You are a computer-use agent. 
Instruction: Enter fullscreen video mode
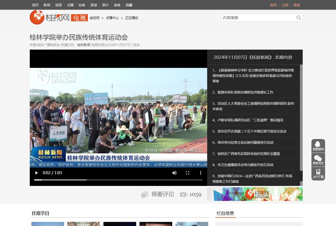tap(188, 173)
